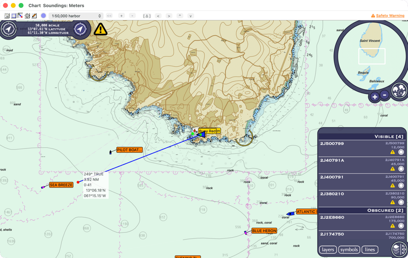Viewport: 408px width, 258px height.
Task: Select the rectangle zoom selection tool
Action: [x=14, y=16]
